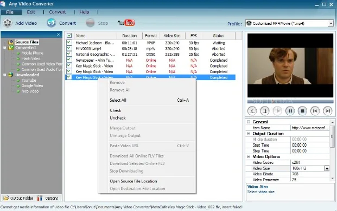Skip to the next clip in the player
337x211 pixels.
pyautogui.click(x=328, y=111)
